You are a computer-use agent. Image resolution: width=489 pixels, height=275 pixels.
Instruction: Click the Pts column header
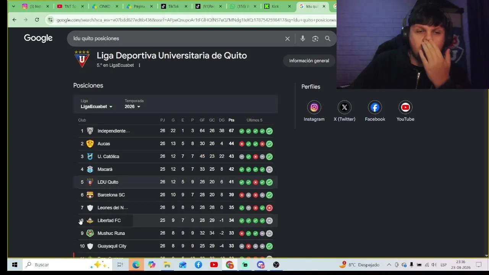[232, 120]
